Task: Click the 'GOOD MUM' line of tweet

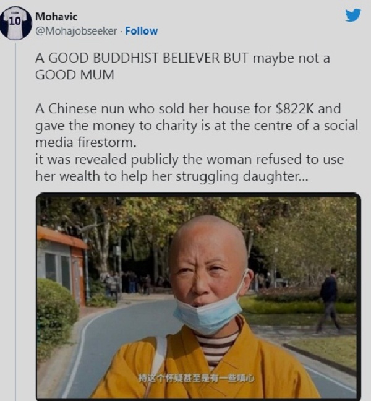Action: [75, 75]
